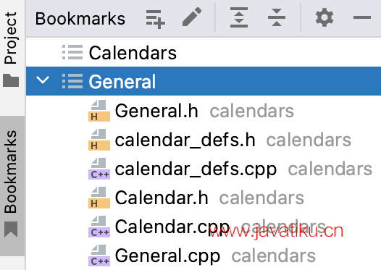Hide the Bookmarks panel with minus icon
This screenshot has height=270, width=381.
[362, 17]
